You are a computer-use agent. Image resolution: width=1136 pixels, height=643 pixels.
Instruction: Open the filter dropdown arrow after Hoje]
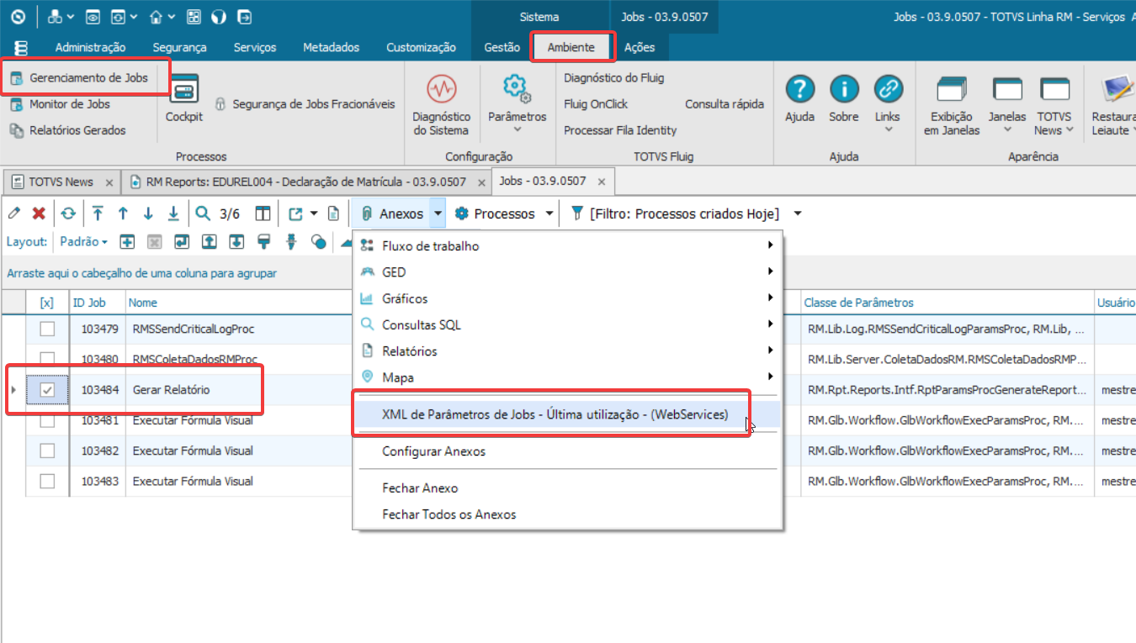pyautogui.click(x=798, y=213)
